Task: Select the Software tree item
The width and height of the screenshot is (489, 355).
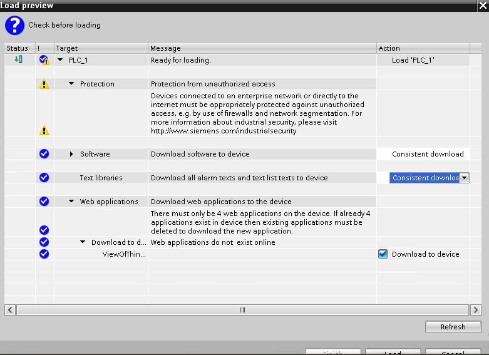Action: [x=95, y=154]
